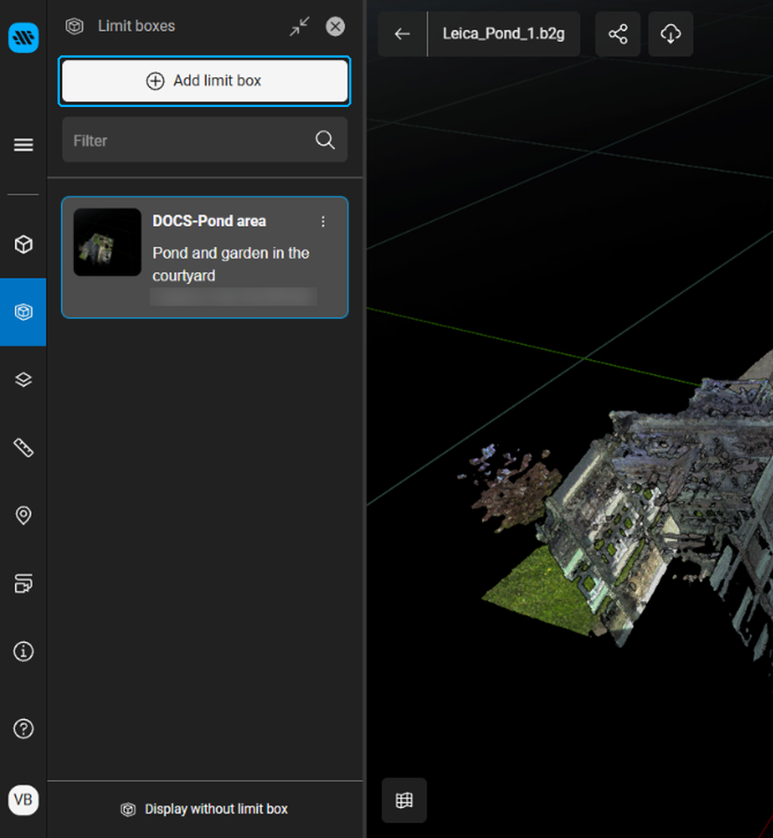773x838 pixels.
Task: Click the blue app logo icon
Action: 23,37
